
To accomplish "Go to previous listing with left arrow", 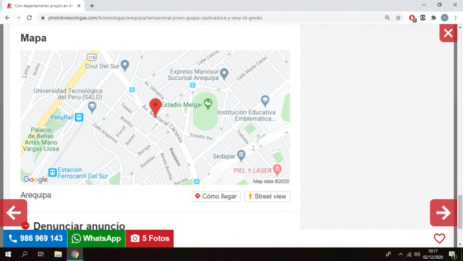I will tap(13, 213).
